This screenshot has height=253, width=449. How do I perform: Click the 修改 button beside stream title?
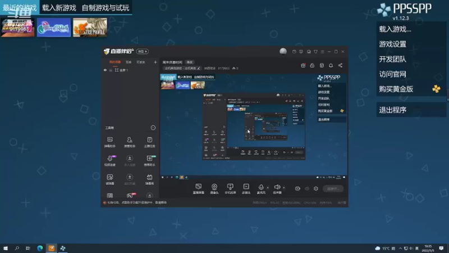(190, 62)
